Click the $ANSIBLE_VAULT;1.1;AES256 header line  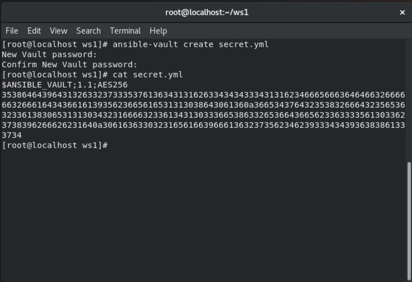coord(65,85)
